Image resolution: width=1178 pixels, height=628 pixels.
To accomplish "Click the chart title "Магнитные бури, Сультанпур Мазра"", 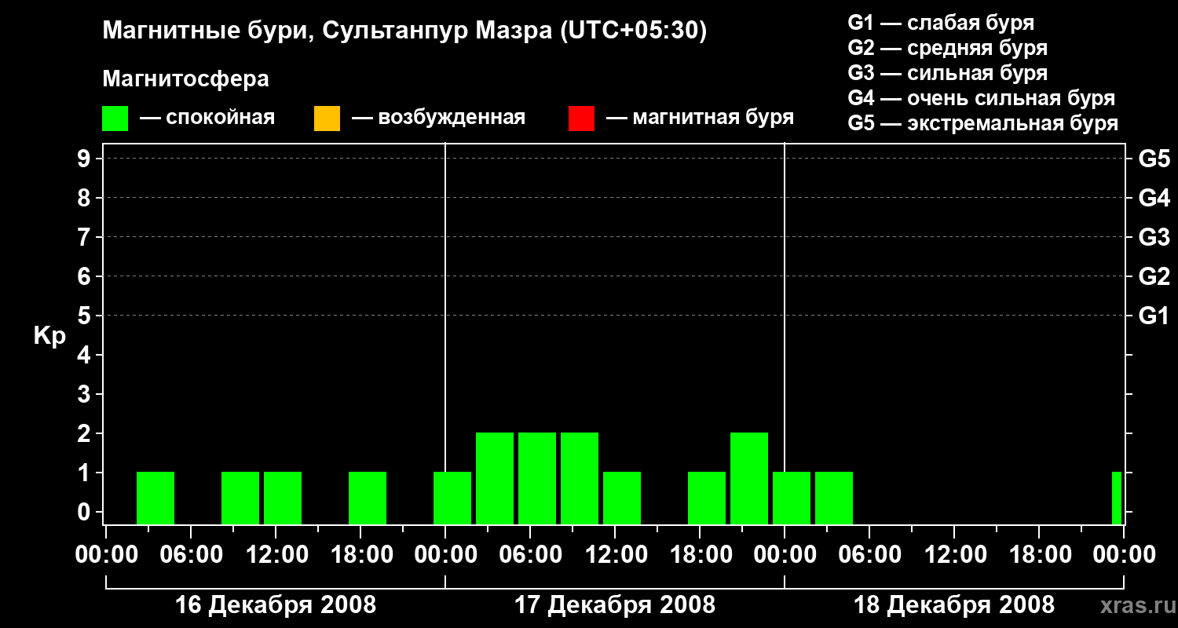I will (327, 31).
